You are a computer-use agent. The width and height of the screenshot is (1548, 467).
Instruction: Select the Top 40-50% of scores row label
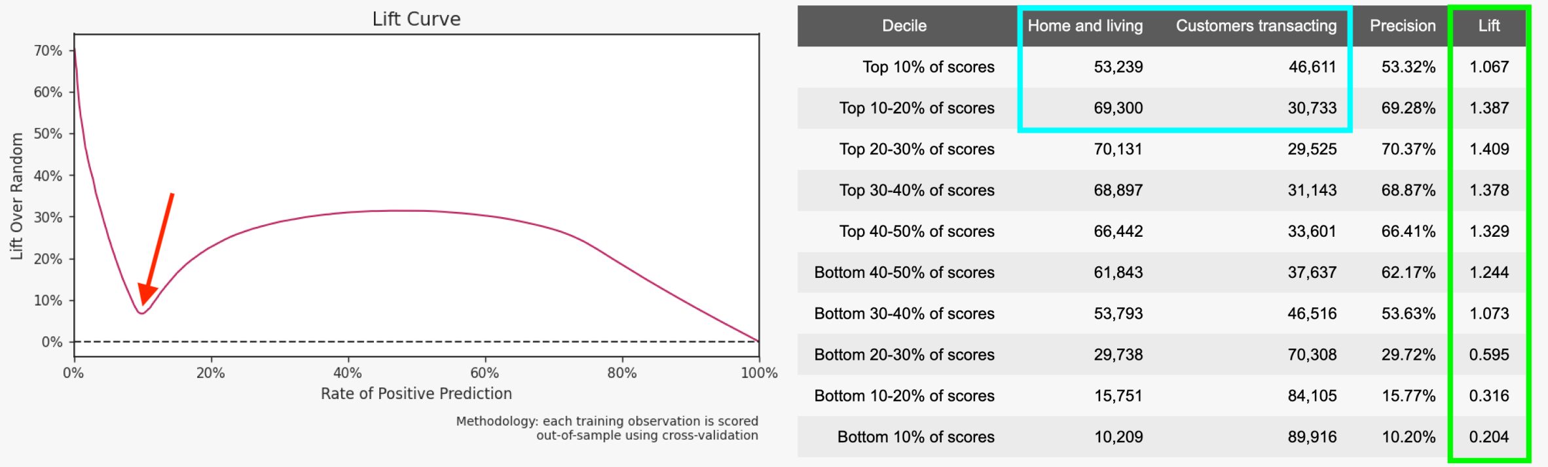pyautogui.click(x=917, y=232)
